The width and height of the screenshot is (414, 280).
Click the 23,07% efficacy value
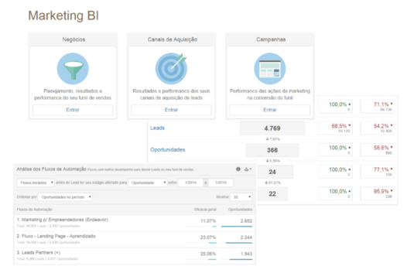click(x=208, y=237)
